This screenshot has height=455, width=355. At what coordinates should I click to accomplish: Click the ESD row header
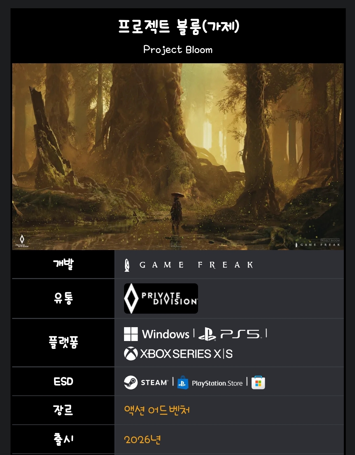(x=63, y=382)
